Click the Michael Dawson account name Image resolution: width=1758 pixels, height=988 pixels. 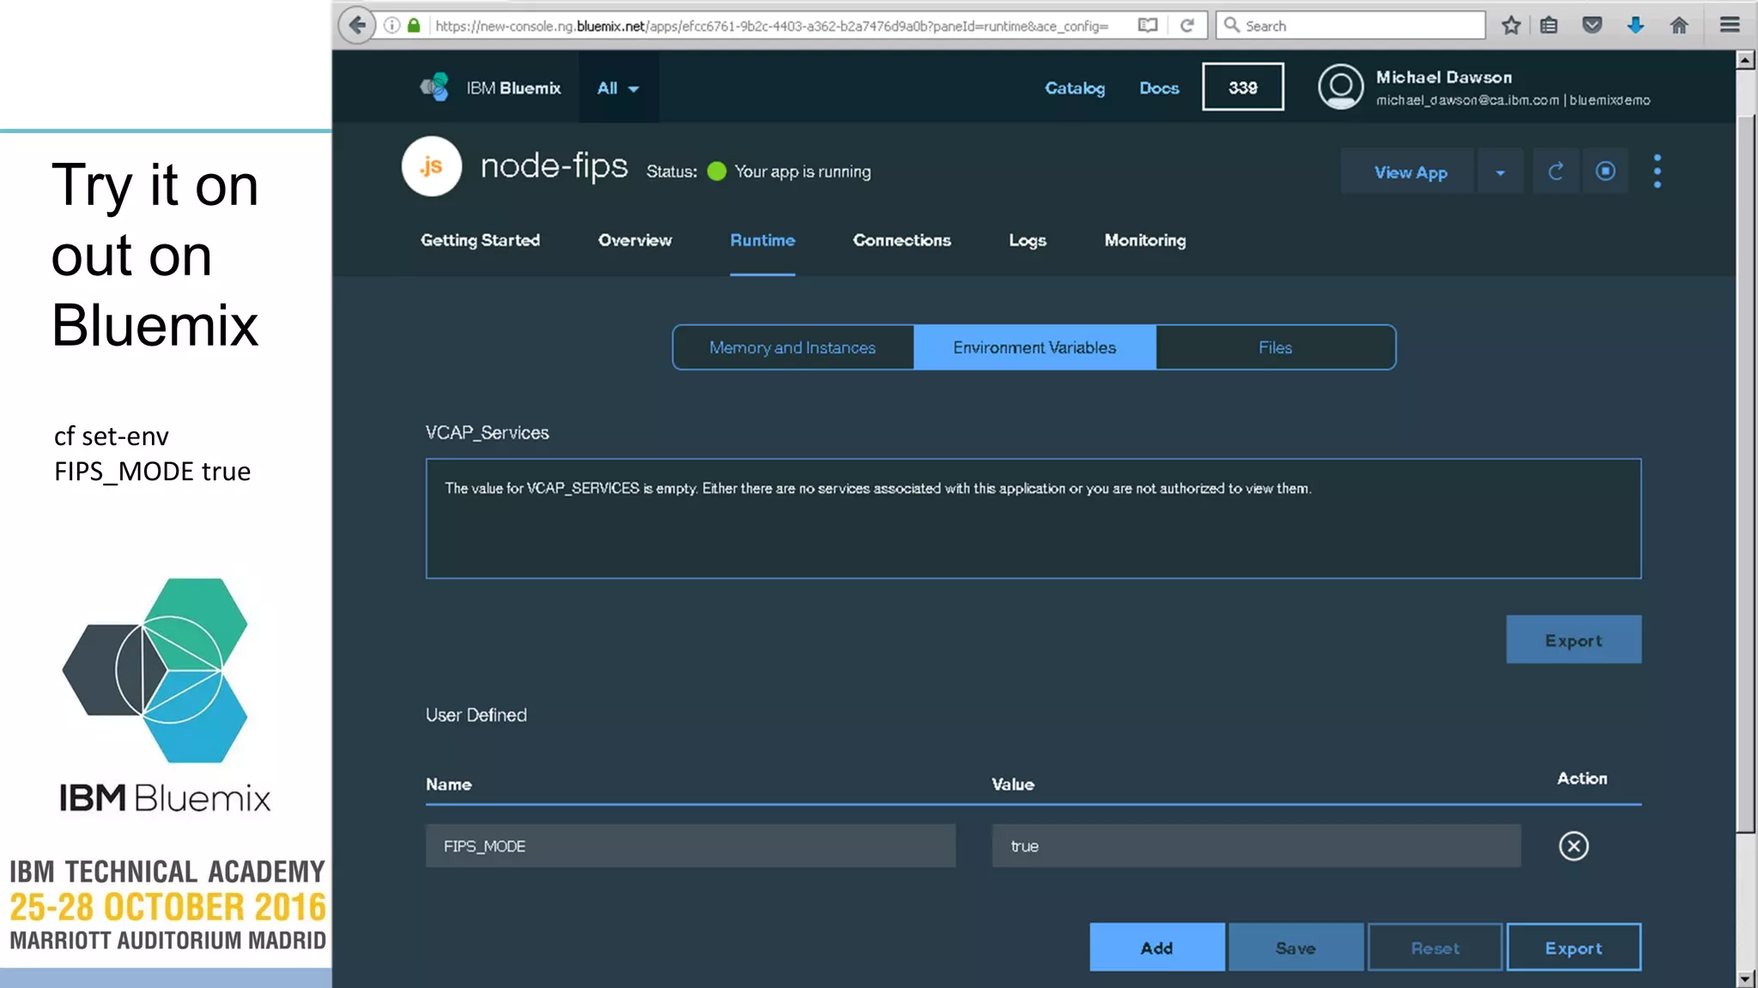[x=1444, y=77]
